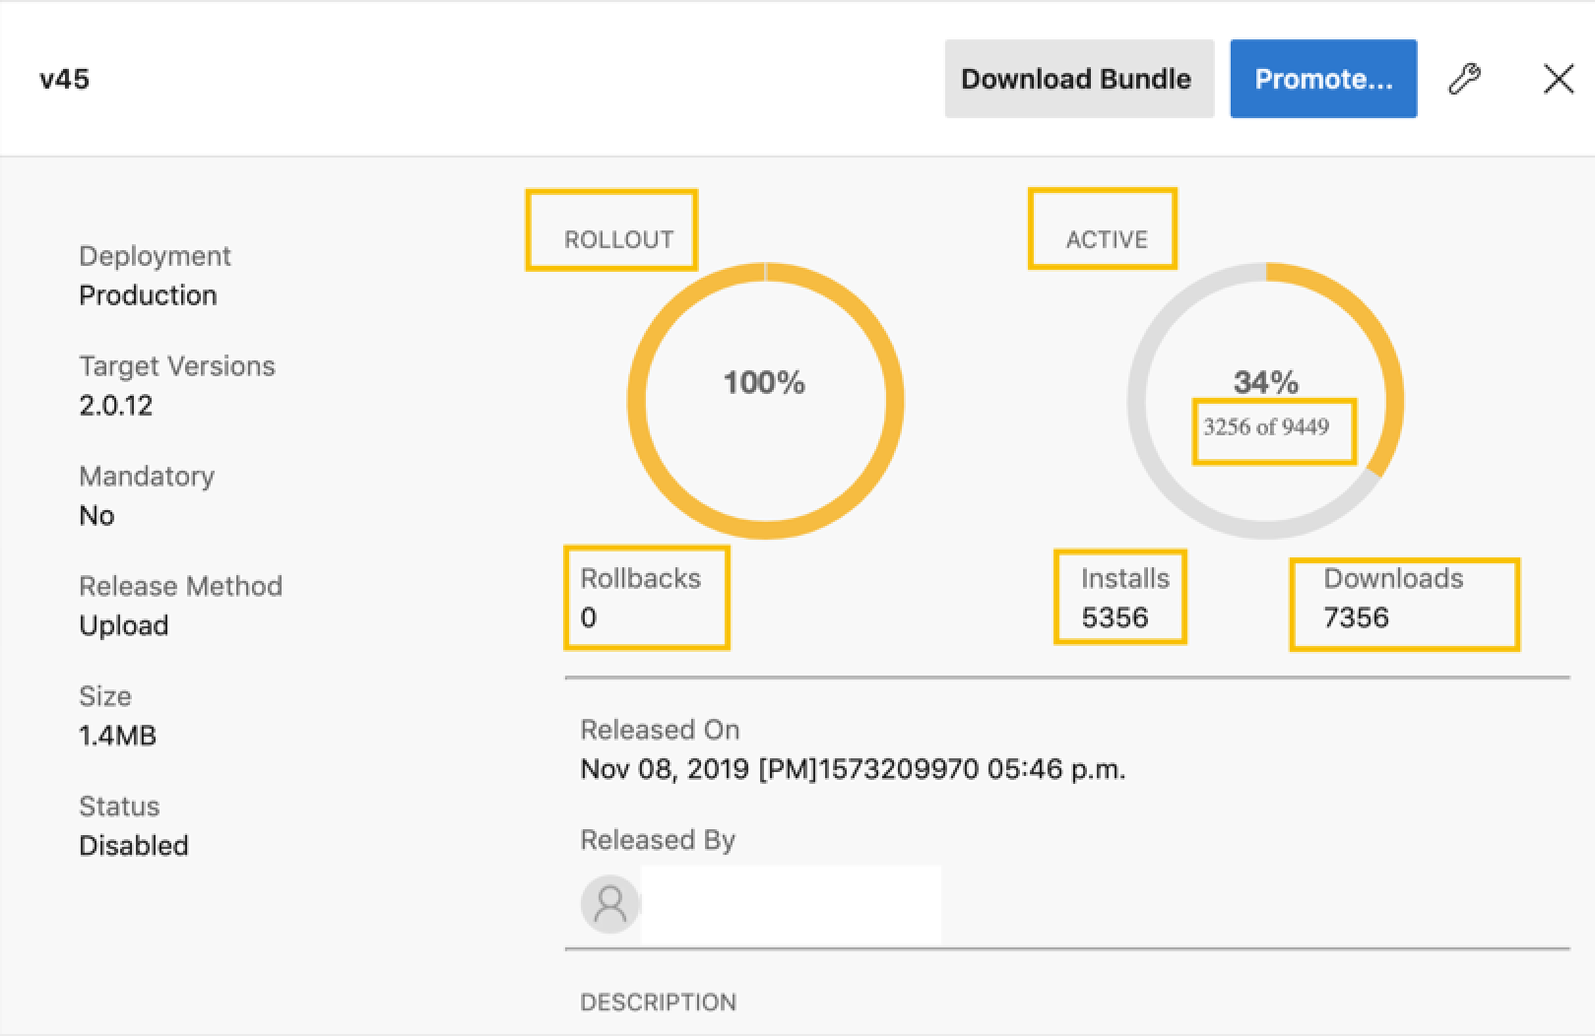Click the 3256 of 9449 count

1266,426
